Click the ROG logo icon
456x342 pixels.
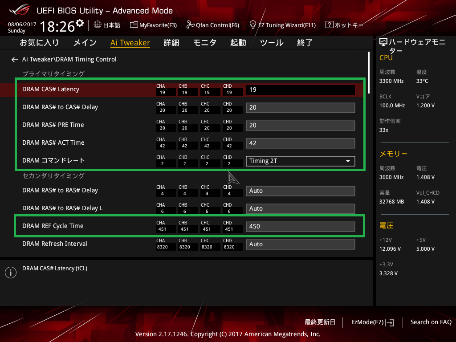(x=19, y=10)
